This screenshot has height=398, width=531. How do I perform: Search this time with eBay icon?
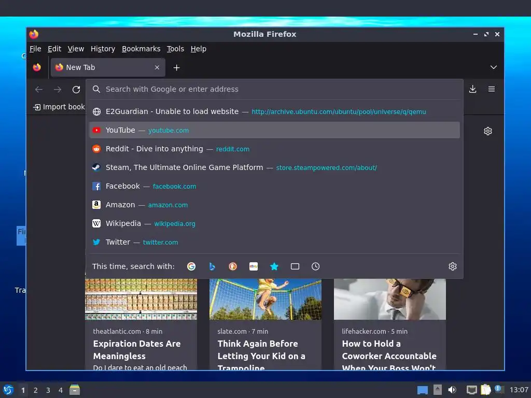[x=254, y=266]
